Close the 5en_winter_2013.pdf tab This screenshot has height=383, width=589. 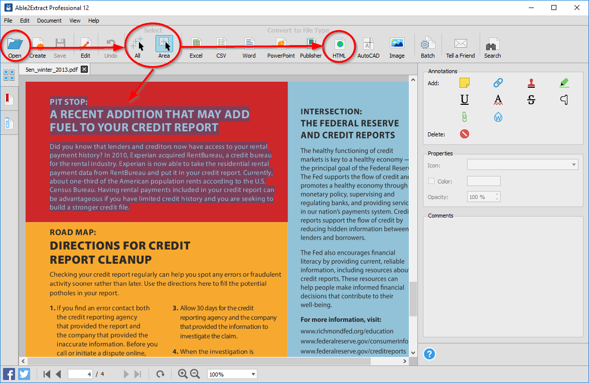pyautogui.click(x=84, y=69)
